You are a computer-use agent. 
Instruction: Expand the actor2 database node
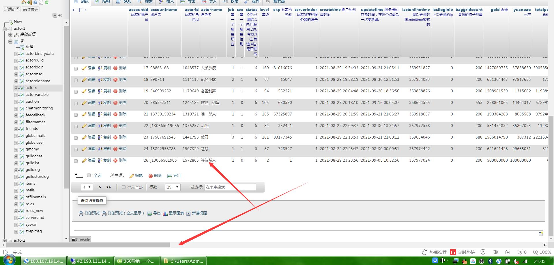coord(5,240)
